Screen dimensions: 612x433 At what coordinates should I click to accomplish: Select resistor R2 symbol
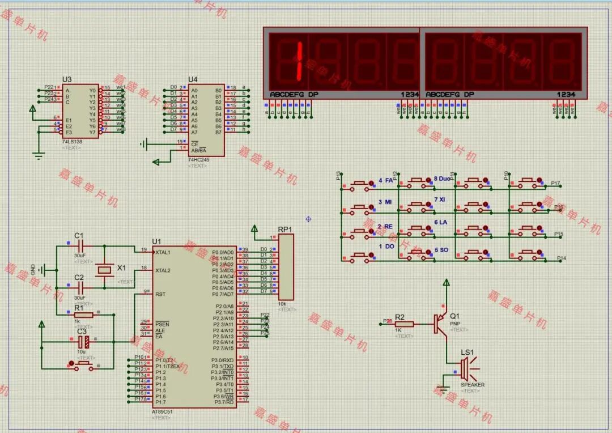click(403, 324)
